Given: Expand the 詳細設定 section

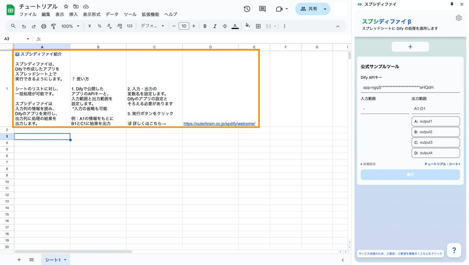Looking at the screenshot, I should 368,164.
